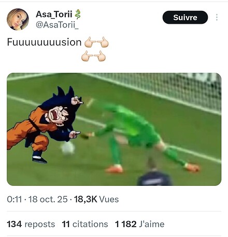228x237 pixels.
Task: Select the Fuuuuuuuusion tweet text
Action: click(44, 42)
